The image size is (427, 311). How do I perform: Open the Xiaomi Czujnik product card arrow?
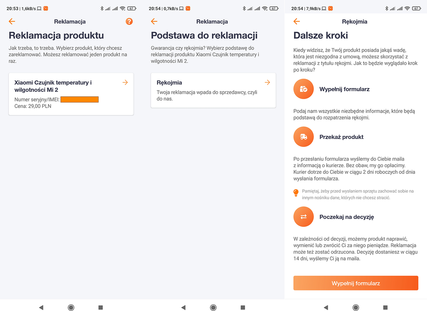[x=125, y=82]
